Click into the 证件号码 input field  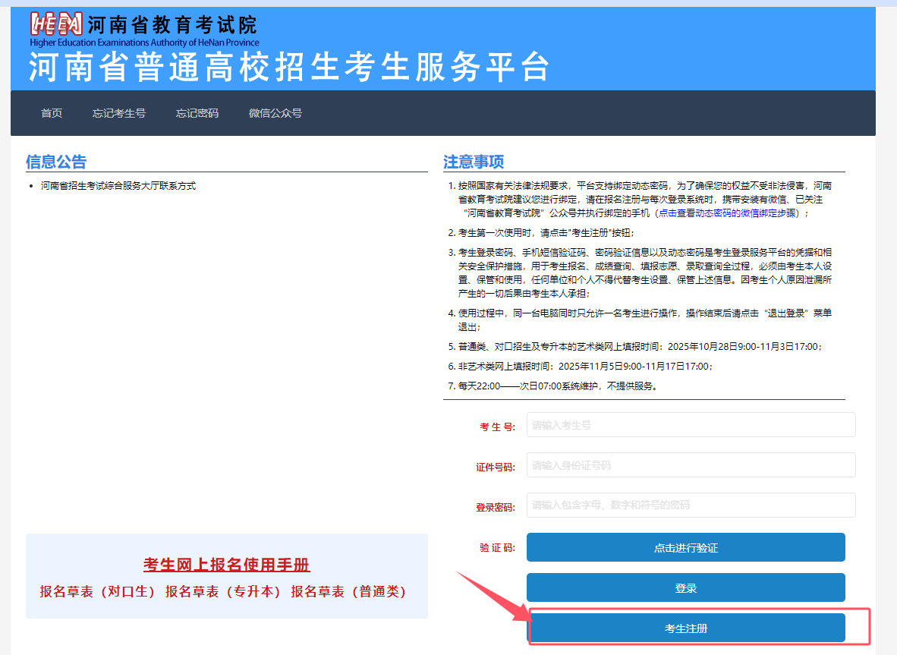(x=691, y=465)
